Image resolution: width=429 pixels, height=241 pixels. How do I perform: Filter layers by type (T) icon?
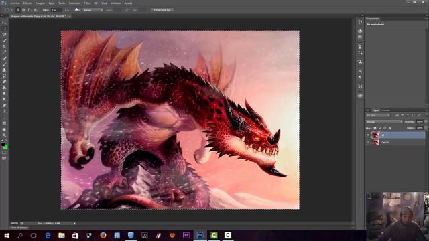(408, 116)
